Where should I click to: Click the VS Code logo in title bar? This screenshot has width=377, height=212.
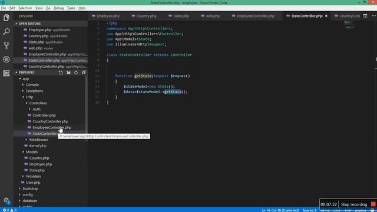2,2
